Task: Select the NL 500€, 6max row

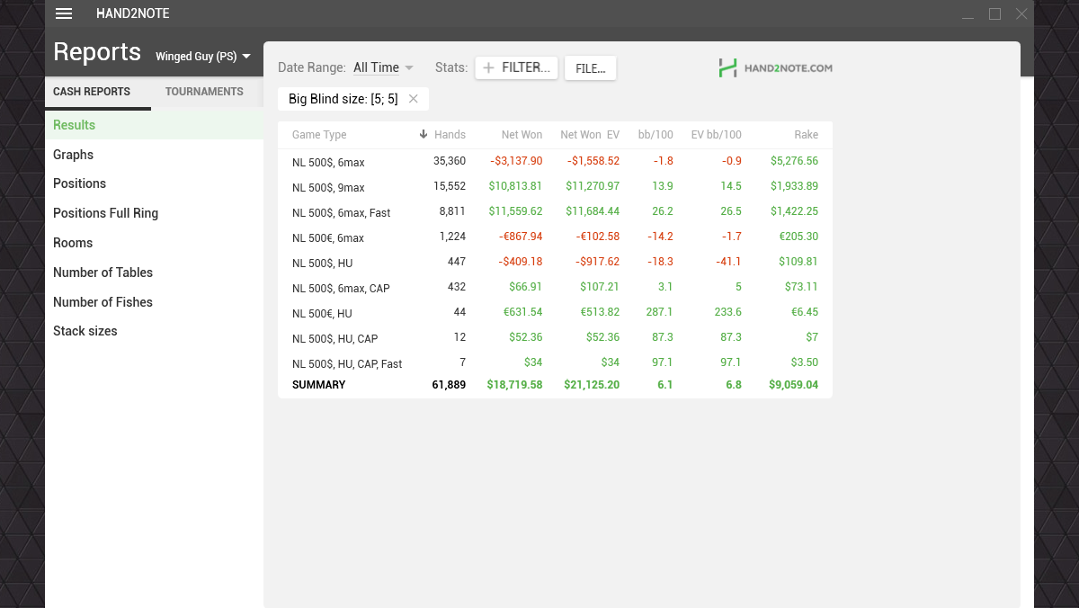Action: click(555, 237)
